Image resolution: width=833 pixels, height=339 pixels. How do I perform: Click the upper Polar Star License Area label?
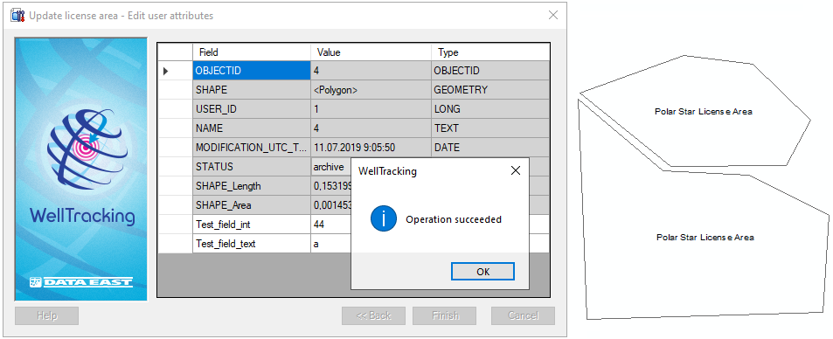(704, 112)
